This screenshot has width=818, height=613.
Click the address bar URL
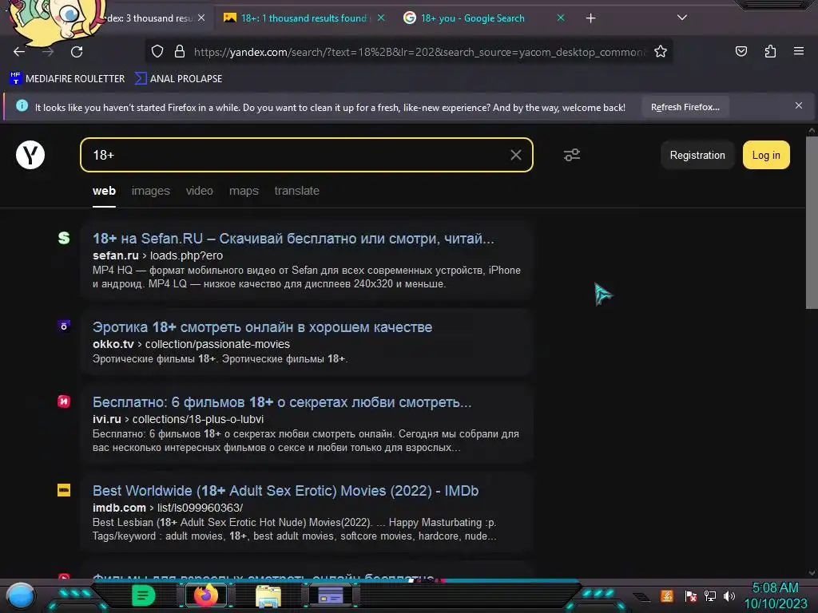click(x=420, y=52)
